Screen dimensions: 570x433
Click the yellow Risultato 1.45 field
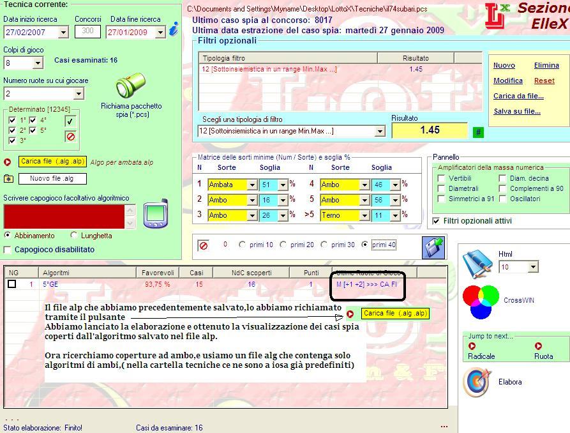pos(430,130)
